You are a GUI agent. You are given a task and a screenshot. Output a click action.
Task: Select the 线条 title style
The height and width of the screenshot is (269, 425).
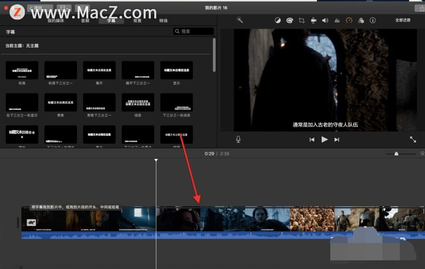138,102
